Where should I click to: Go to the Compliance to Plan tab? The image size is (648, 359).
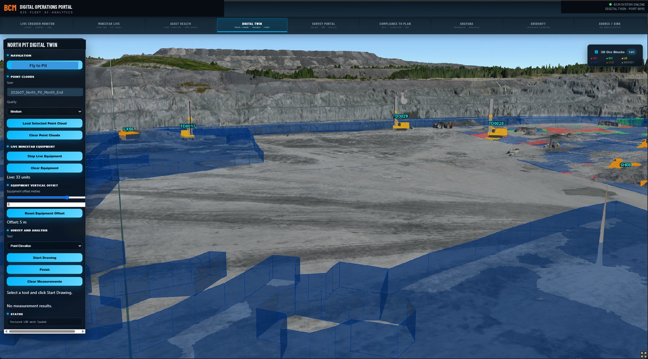395,25
